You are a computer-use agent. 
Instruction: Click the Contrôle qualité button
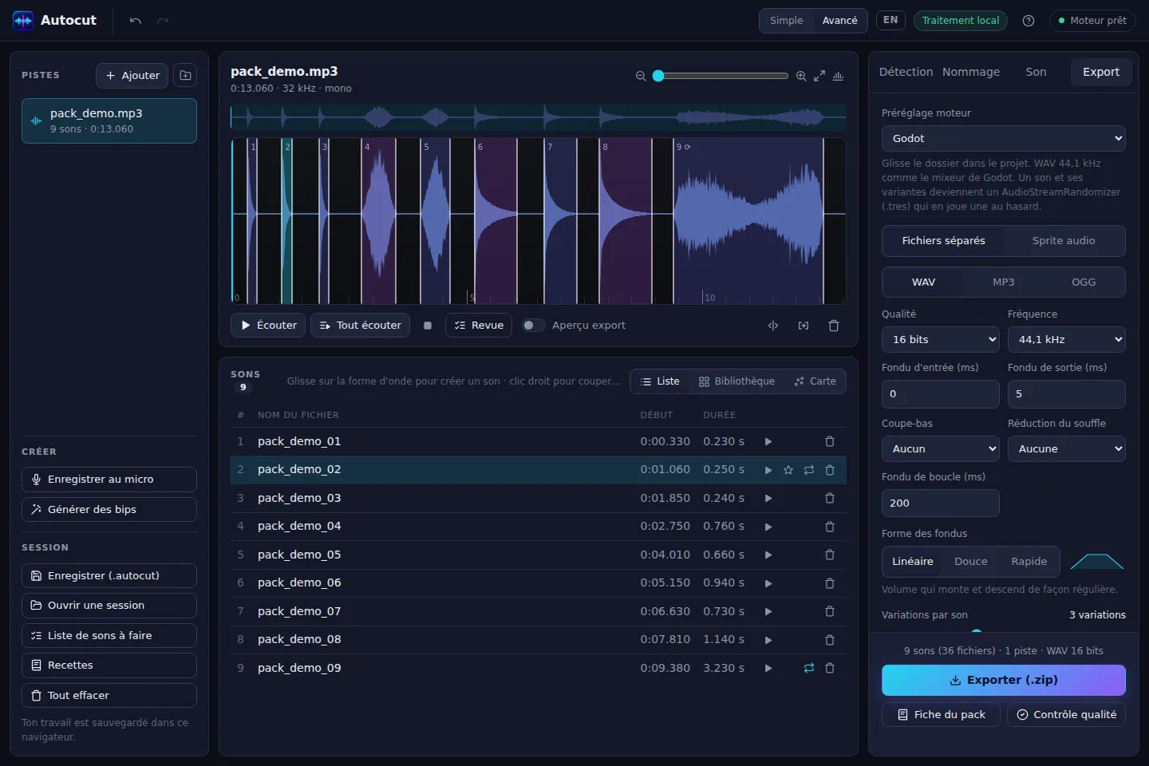pos(1067,715)
